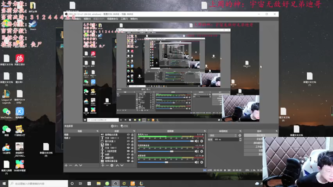Open the League of Legends desktop icon
The width and height of the screenshot is (333, 187).
tap(6, 97)
